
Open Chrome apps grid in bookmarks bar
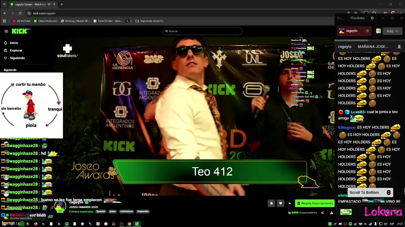click(x=4, y=21)
